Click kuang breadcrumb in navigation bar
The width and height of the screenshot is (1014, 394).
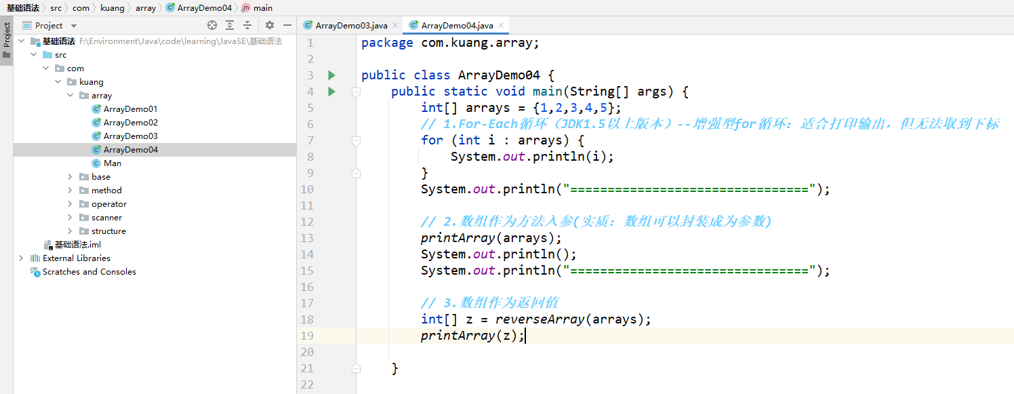(x=112, y=8)
